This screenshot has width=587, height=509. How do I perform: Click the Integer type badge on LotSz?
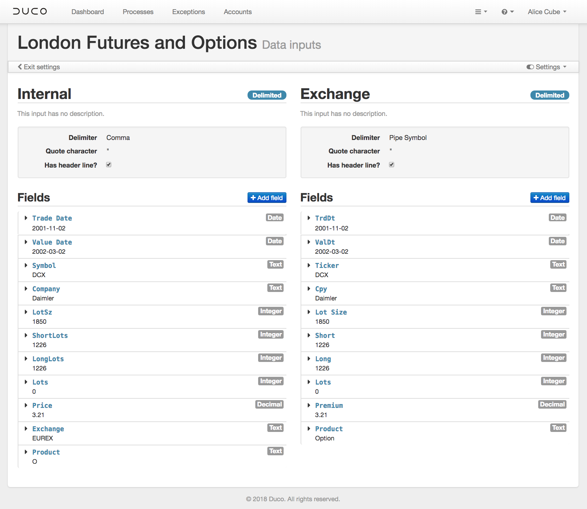pyautogui.click(x=271, y=311)
